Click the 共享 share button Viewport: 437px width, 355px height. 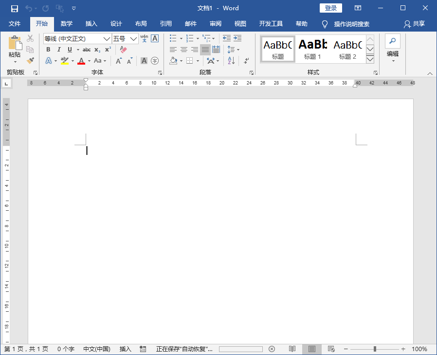[x=415, y=24]
